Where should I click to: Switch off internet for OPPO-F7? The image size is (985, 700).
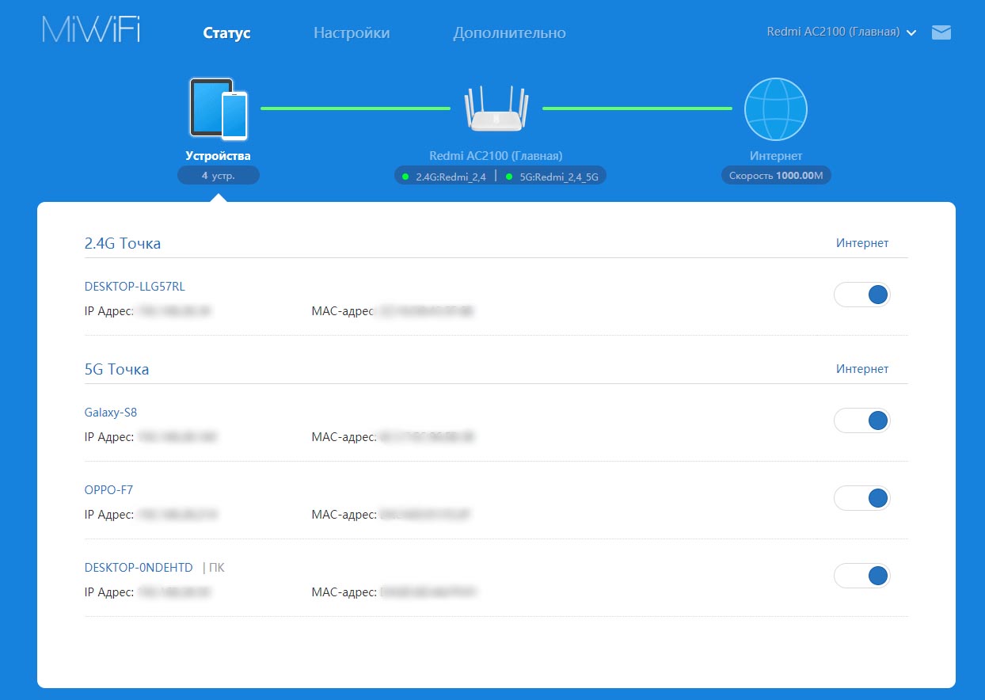pos(862,498)
